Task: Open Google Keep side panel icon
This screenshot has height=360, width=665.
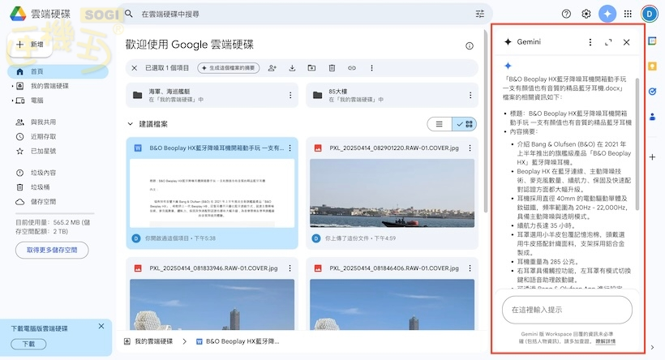Action: (652, 66)
